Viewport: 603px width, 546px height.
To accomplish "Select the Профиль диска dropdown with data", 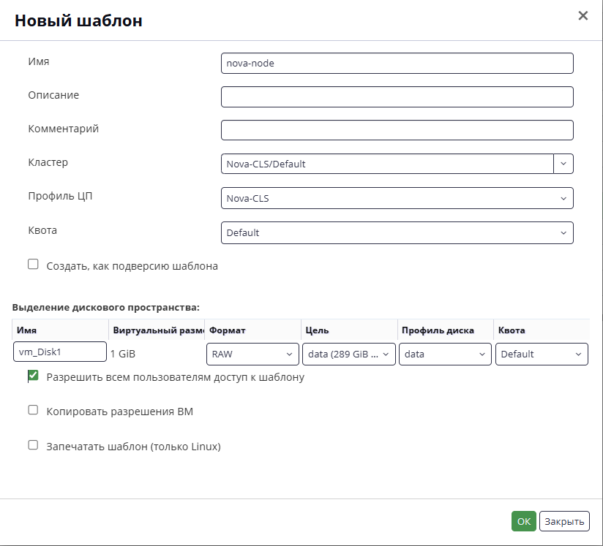I will 445,354.
